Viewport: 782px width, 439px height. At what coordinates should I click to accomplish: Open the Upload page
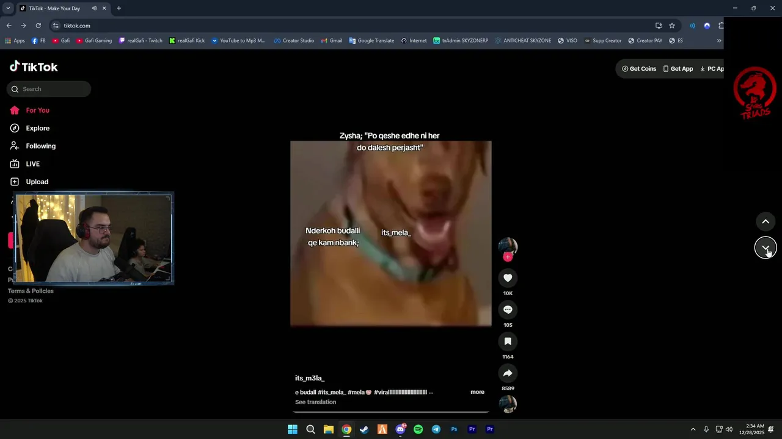click(x=29, y=182)
